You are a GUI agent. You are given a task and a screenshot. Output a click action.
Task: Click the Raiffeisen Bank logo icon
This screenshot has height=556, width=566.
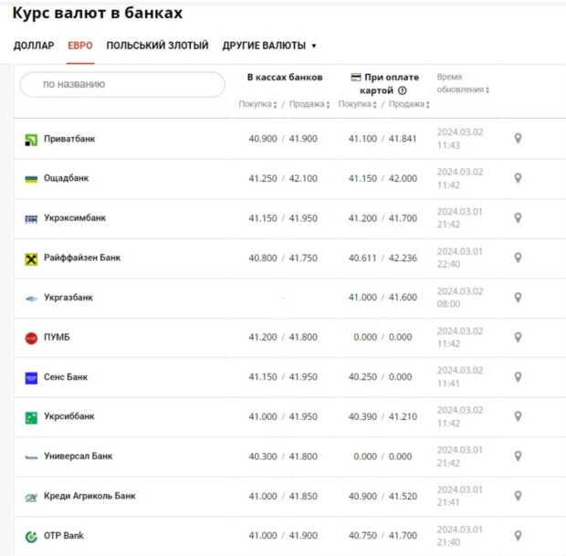coord(31,258)
